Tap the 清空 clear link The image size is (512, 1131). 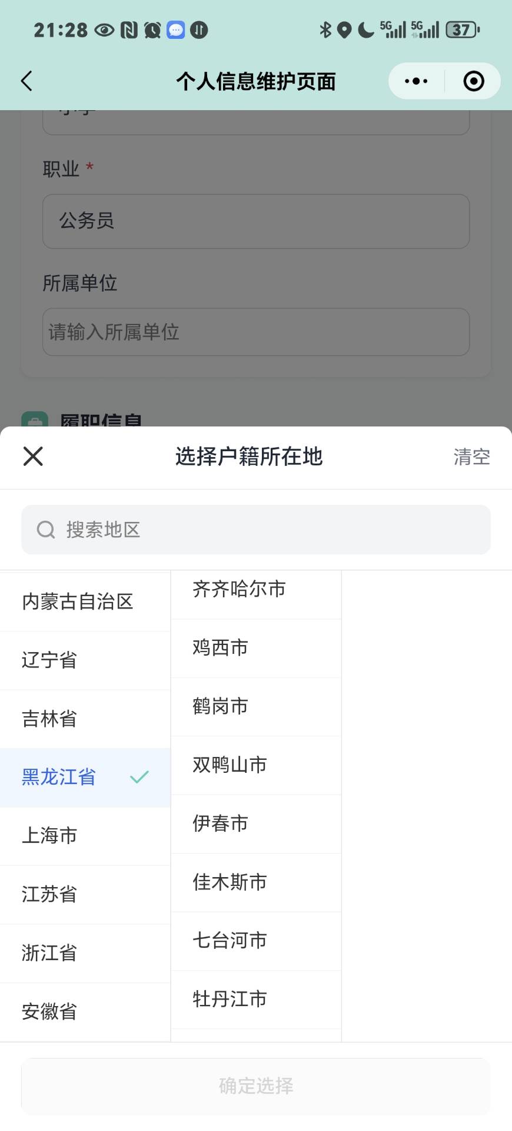point(471,457)
